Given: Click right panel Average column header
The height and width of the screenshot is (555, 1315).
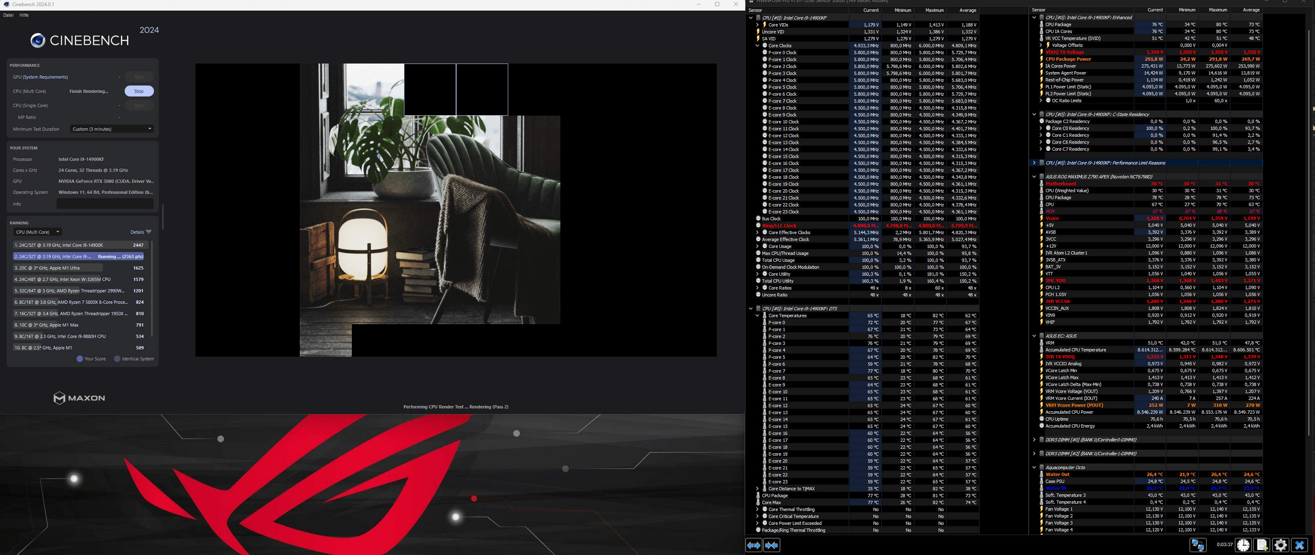Looking at the screenshot, I should pos(1247,10).
